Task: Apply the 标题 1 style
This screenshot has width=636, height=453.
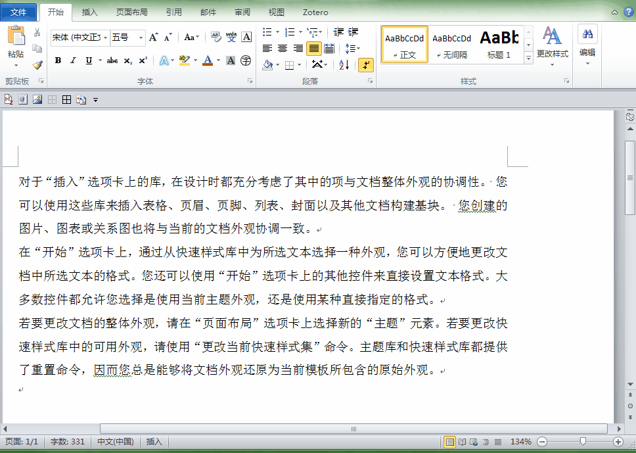Action: pyautogui.click(x=499, y=44)
